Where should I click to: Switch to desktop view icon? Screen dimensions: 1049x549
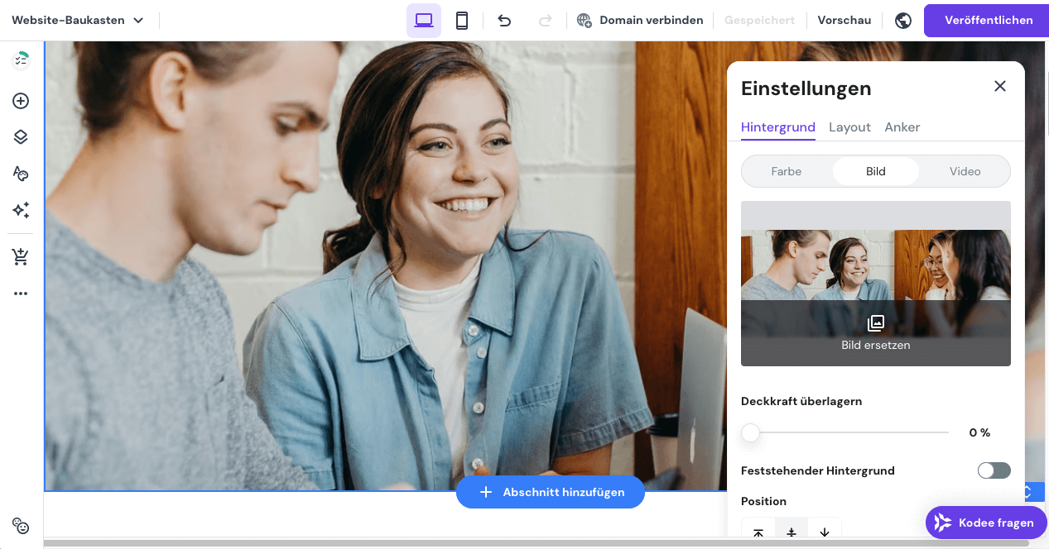tap(424, 21)
